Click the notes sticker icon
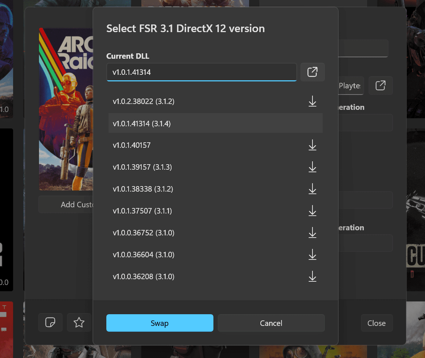425x358 pixels. [x=50, y=323]
